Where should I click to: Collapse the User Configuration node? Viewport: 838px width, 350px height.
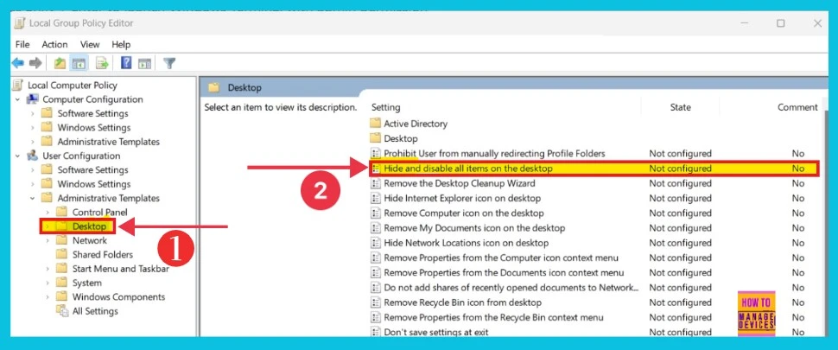[x=18, y=156]
